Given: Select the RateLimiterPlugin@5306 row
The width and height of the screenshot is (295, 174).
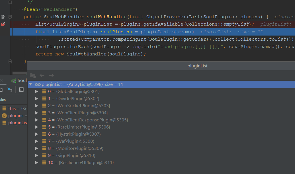Looking at the screenshot, I should (161, 127).
